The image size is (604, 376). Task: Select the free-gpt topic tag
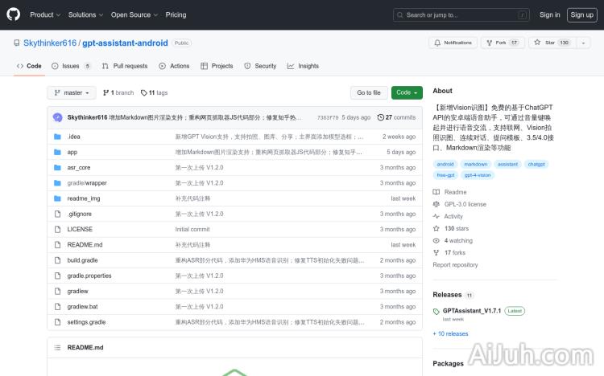445,175
